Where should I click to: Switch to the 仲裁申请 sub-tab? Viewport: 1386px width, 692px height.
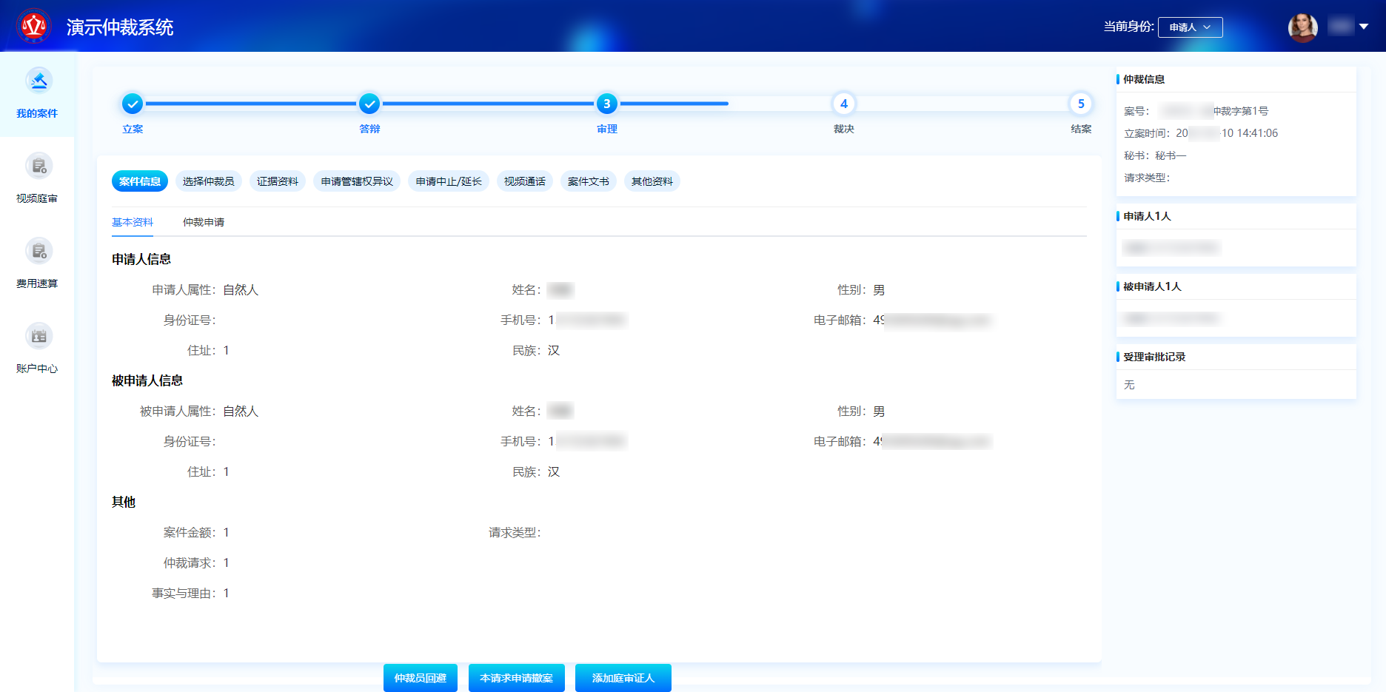point(204,222)
